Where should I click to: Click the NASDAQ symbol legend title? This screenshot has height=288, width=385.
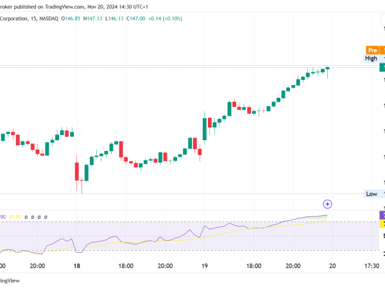tap(30, 19)
